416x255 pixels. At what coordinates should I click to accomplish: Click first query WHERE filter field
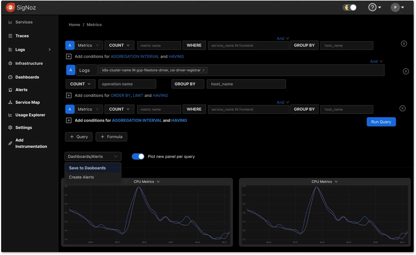pos(248,45)
